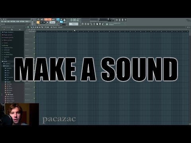Click arrow right of Pattern 1 selector

click(x=79, y=24)
